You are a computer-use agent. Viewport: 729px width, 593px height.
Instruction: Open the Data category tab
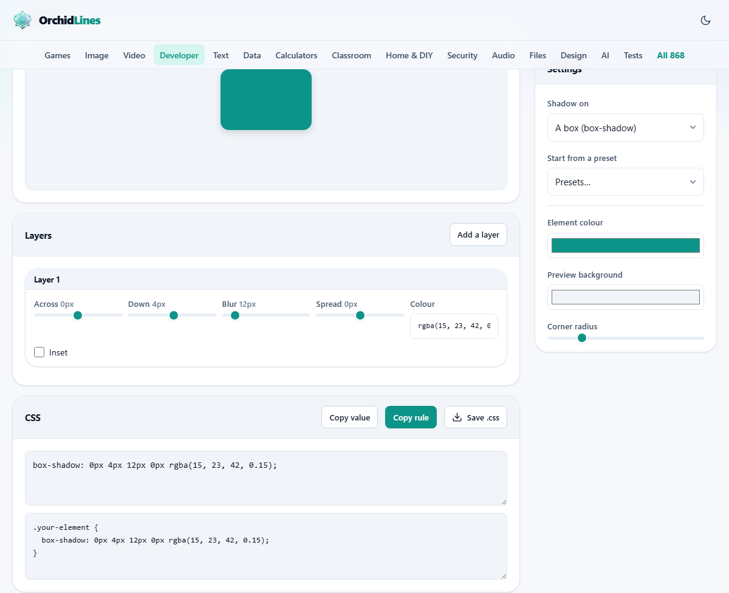(x=252, y=55)
